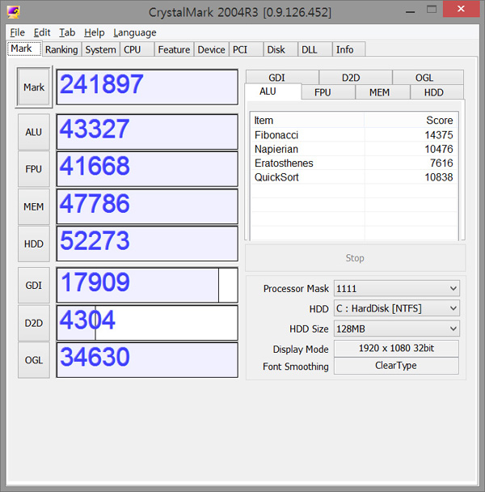The image size is (485, 492).
Task: Open the File menu
Action: point(17,32)
